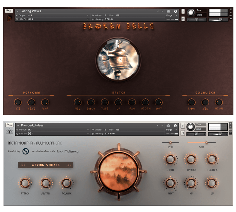Click the START knob in Metamorpha

coord(170,159)
